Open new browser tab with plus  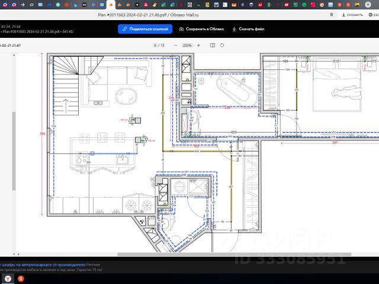pos(368,4)
